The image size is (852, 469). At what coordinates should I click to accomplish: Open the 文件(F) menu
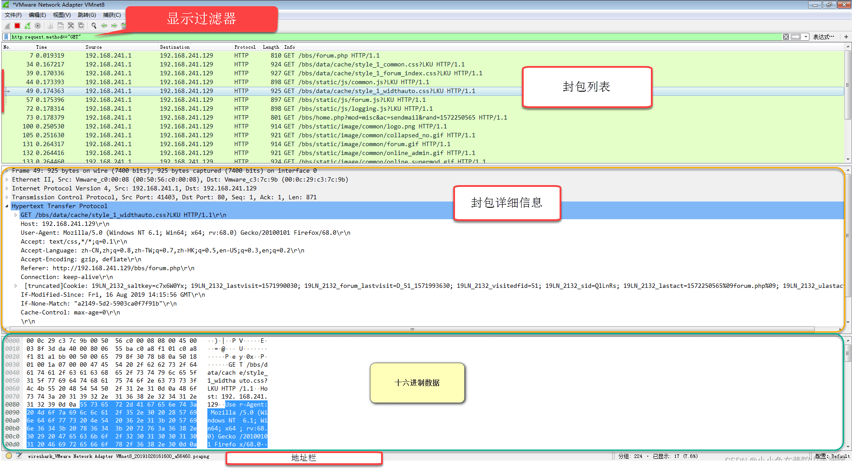tap(13, 15)
